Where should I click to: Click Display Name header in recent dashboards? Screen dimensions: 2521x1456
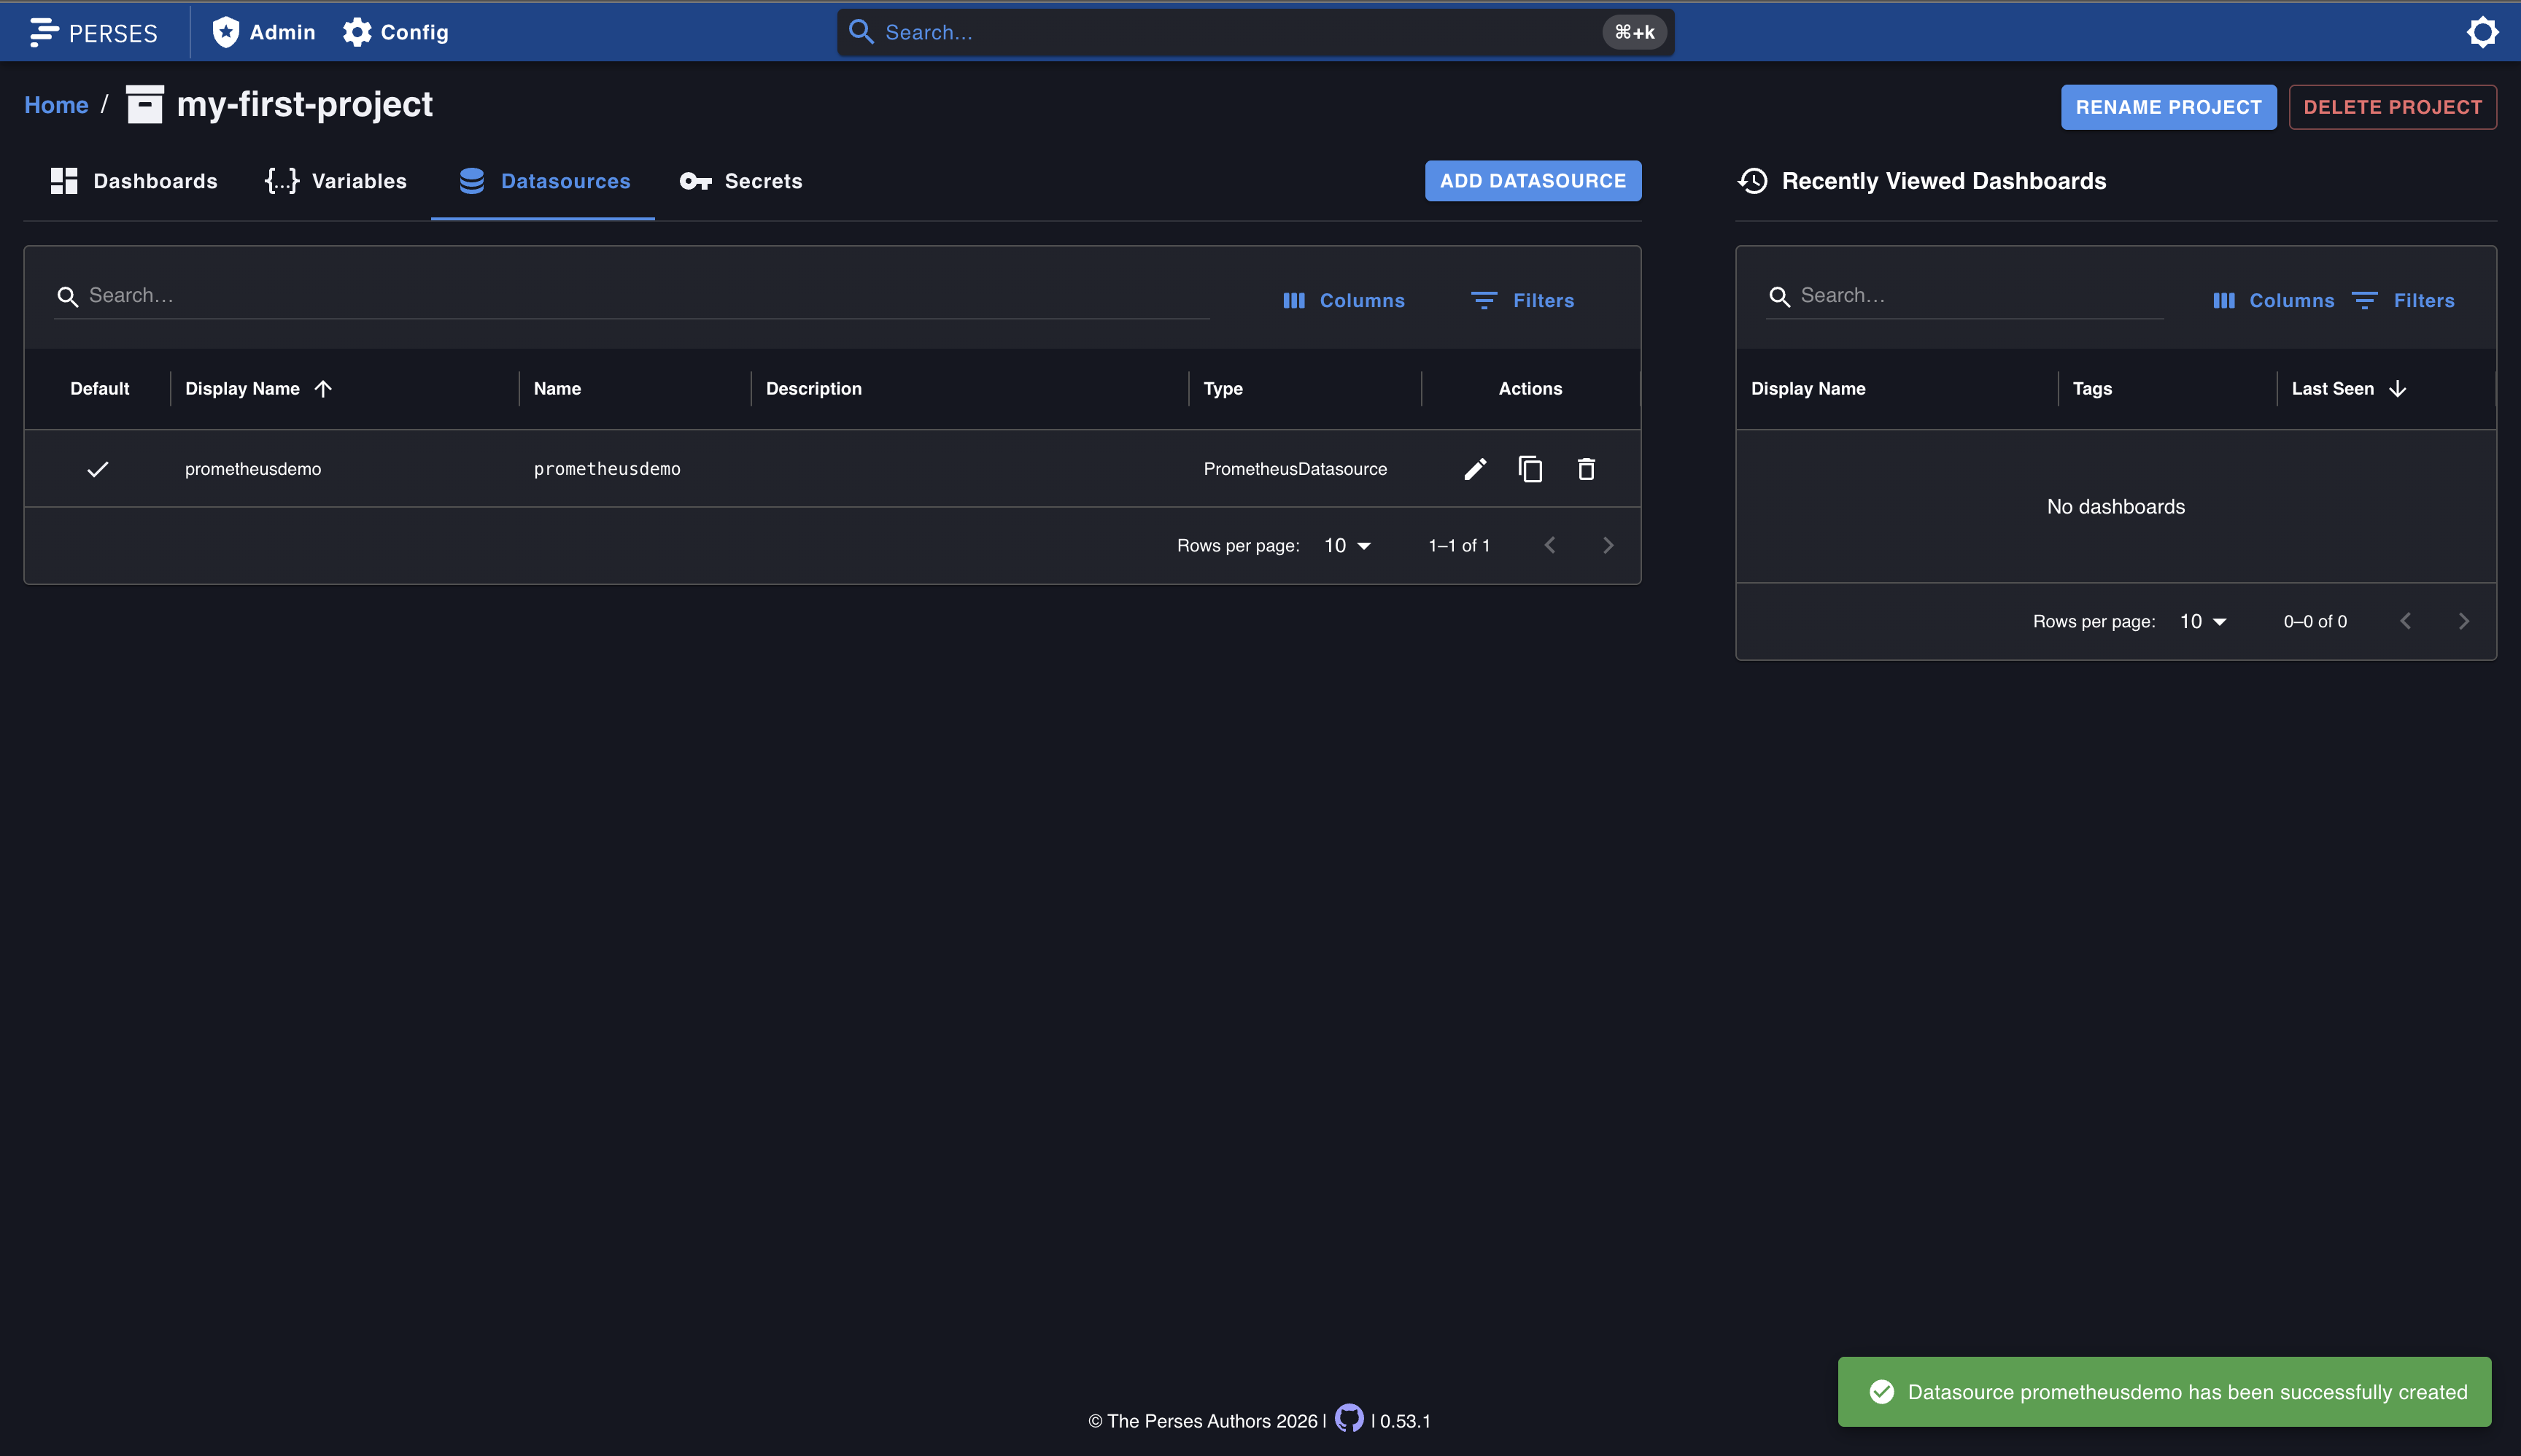(1808, 389)
